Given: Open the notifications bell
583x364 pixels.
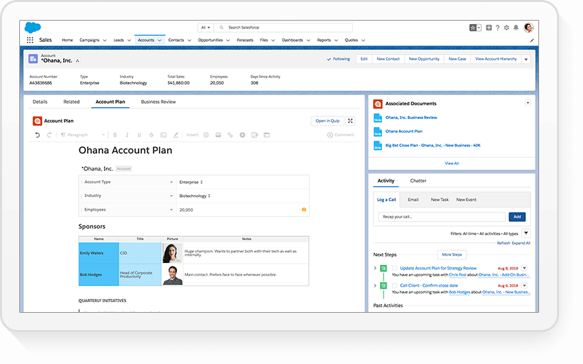Looking at the screenshot, I should coord(516,27).
